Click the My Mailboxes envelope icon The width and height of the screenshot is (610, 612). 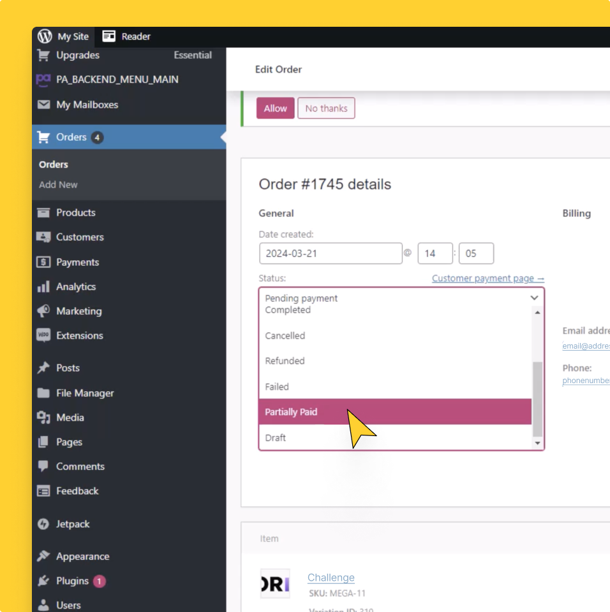(x=43, y=105)
